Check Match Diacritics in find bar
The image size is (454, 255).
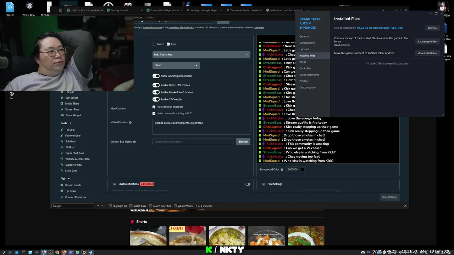pyautogui.click(x=150, y=206)
